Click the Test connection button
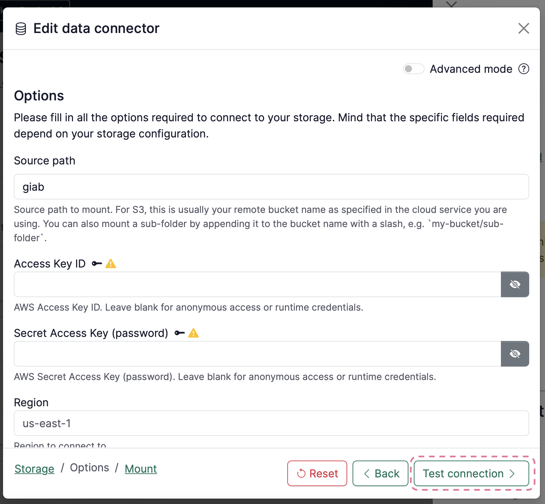 point(471,473)
